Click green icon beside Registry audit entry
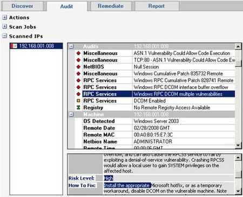Screen dimensions: 243x197 pyautogui.click(x=78, y=107)
